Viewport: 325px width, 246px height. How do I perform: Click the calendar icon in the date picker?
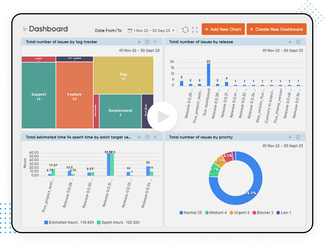pos(131,30)
